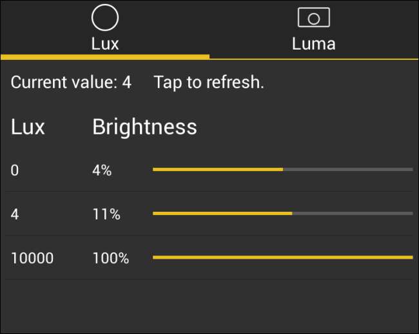Click the brightness slider for 4 lux
The width and height of the screenshot is (419, 334).
coord(282,213)
